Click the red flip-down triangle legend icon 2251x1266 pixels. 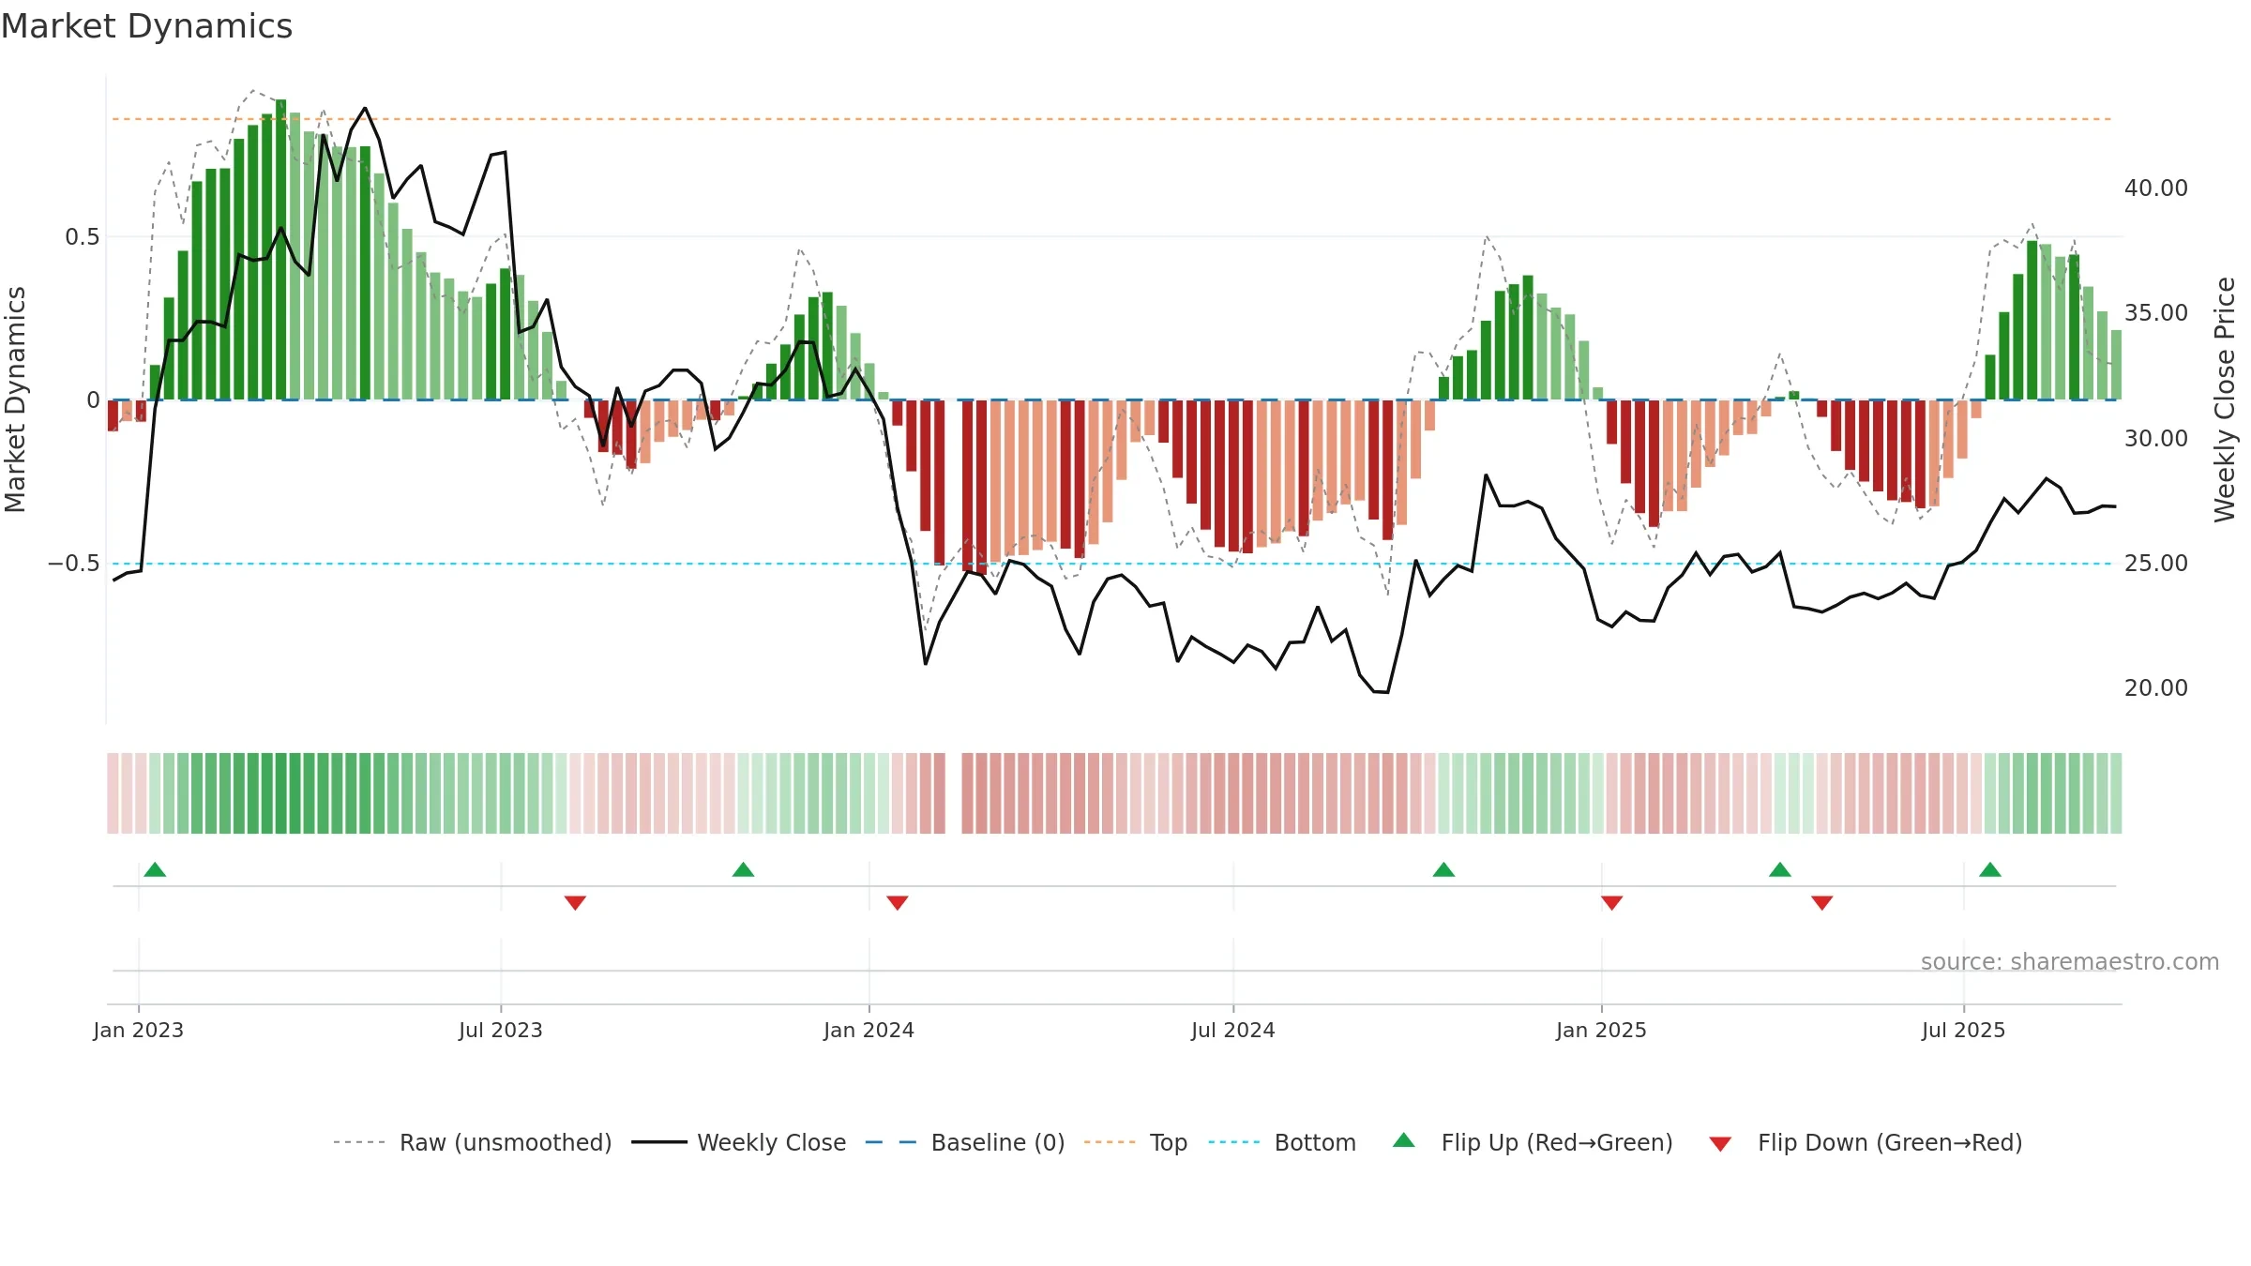point(1720,1144)
